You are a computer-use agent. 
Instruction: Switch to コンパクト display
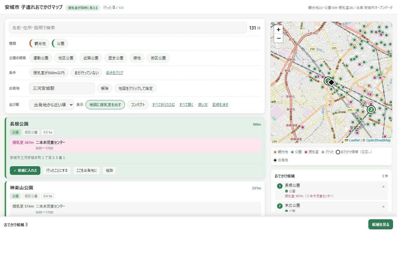coord(138,105)
